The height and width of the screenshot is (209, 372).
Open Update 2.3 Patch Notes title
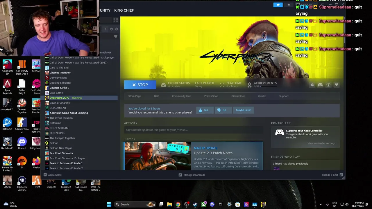213,153
